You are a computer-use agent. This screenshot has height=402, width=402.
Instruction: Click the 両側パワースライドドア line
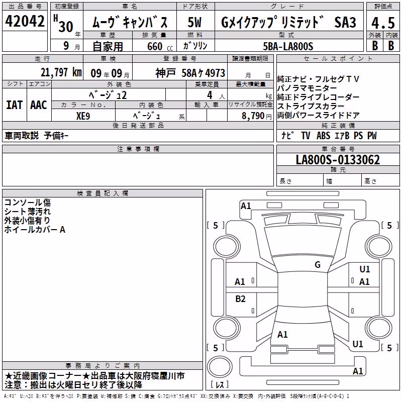318,116
